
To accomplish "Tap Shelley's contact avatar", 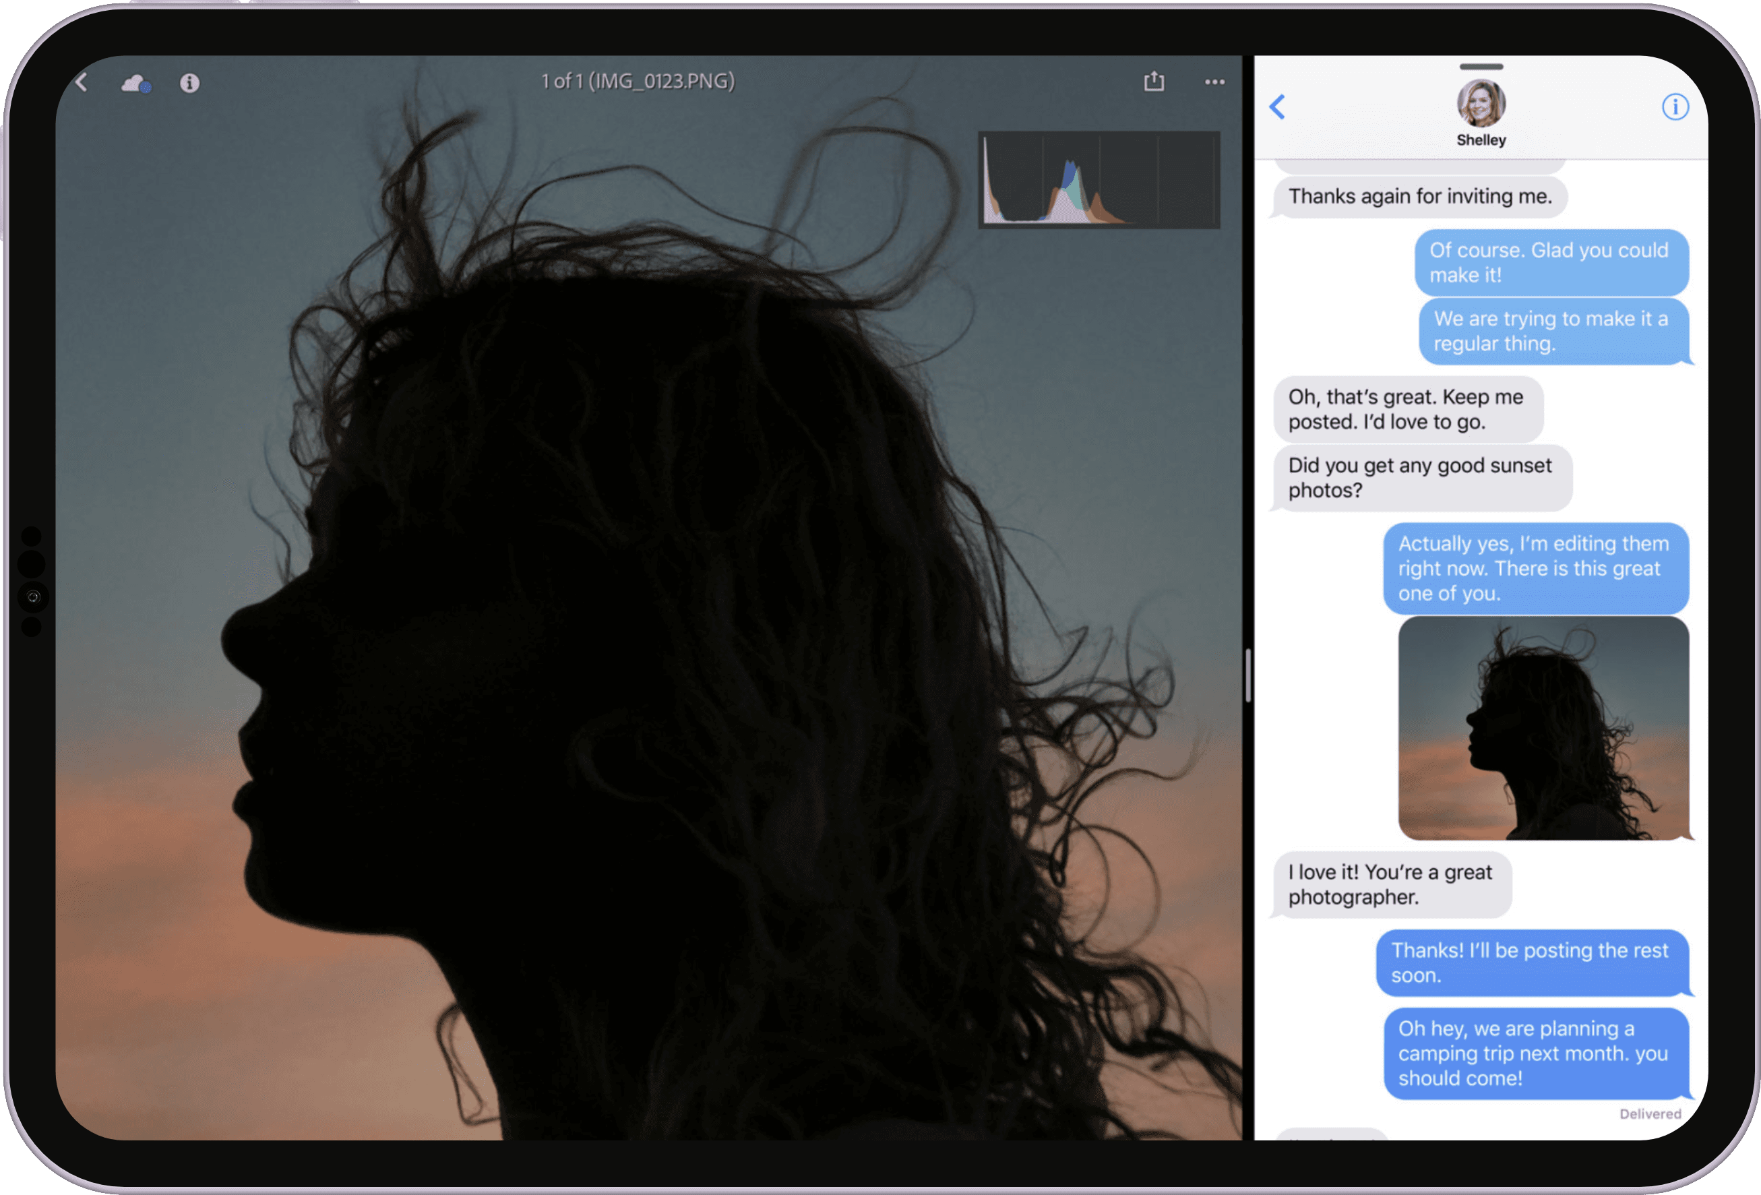I will [1481, 103].
